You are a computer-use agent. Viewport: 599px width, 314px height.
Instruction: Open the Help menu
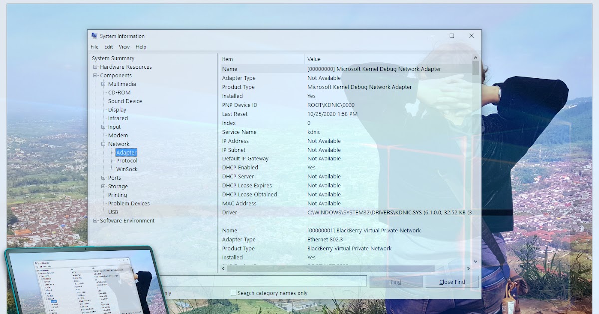tap(141, 47)
